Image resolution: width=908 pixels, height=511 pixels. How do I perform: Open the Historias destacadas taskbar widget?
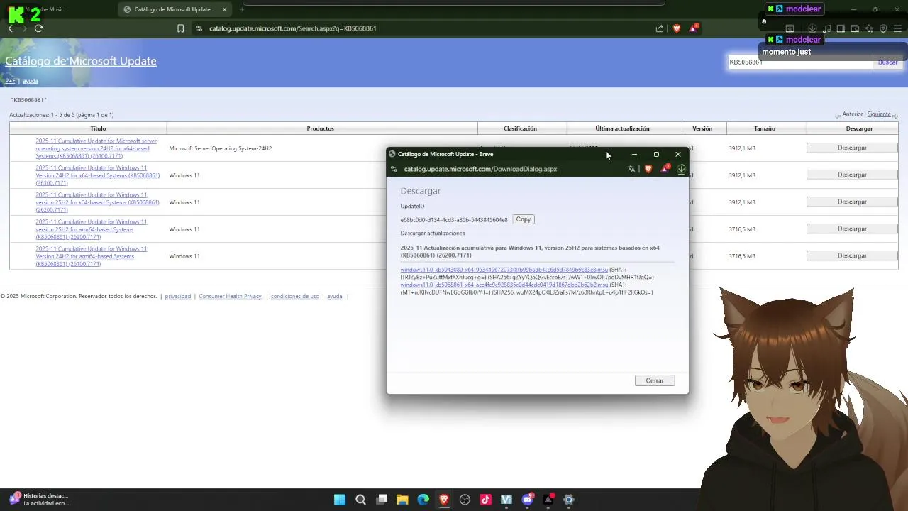pos(39,500)
